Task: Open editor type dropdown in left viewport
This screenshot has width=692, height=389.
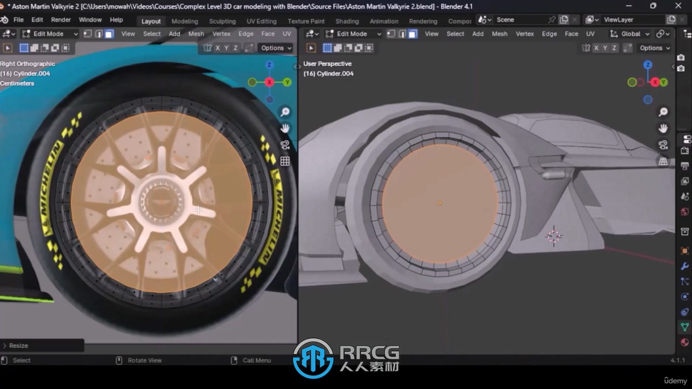Action: tap(9, 33)
